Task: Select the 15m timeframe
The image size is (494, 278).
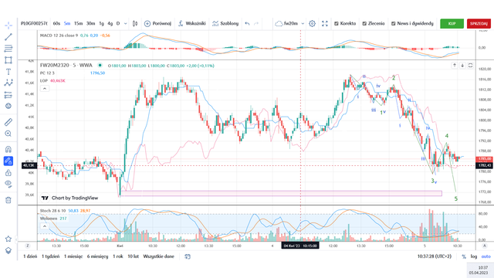Action: (79, 24)
